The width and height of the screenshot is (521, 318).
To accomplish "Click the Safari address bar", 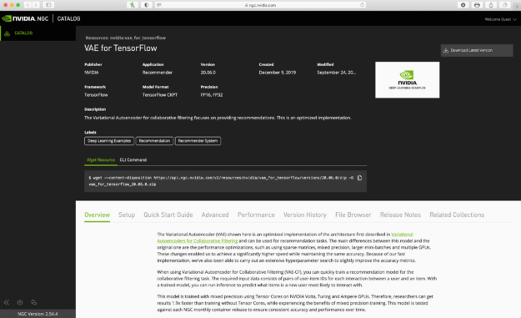I will pyautogui.click(x=261, y=5).
